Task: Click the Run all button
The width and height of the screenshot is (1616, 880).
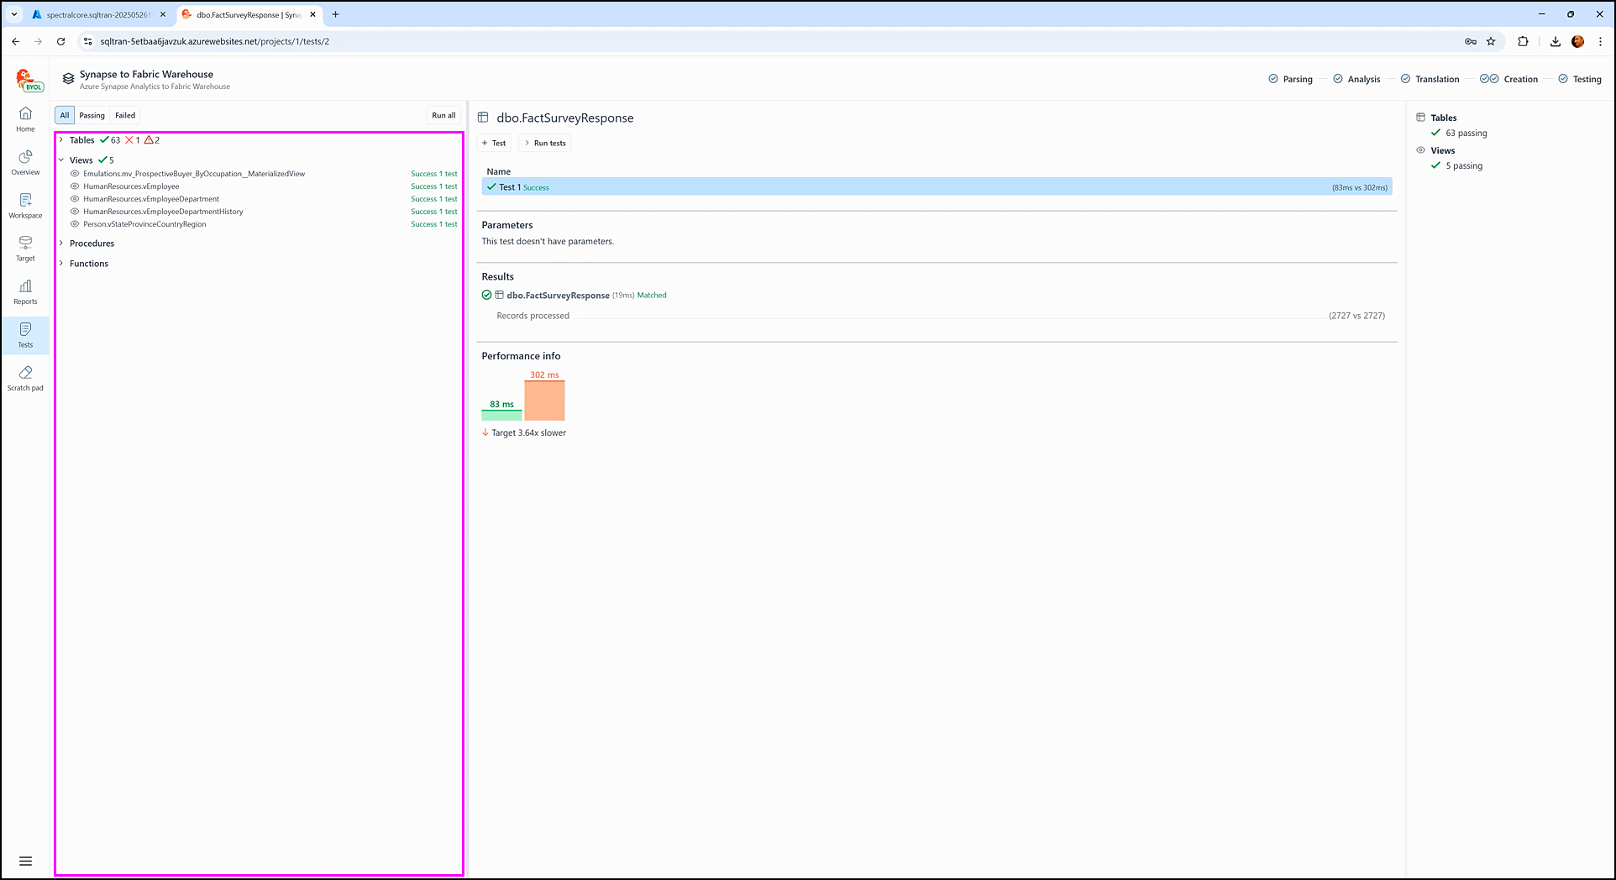Action: click(x=443, y=116)
